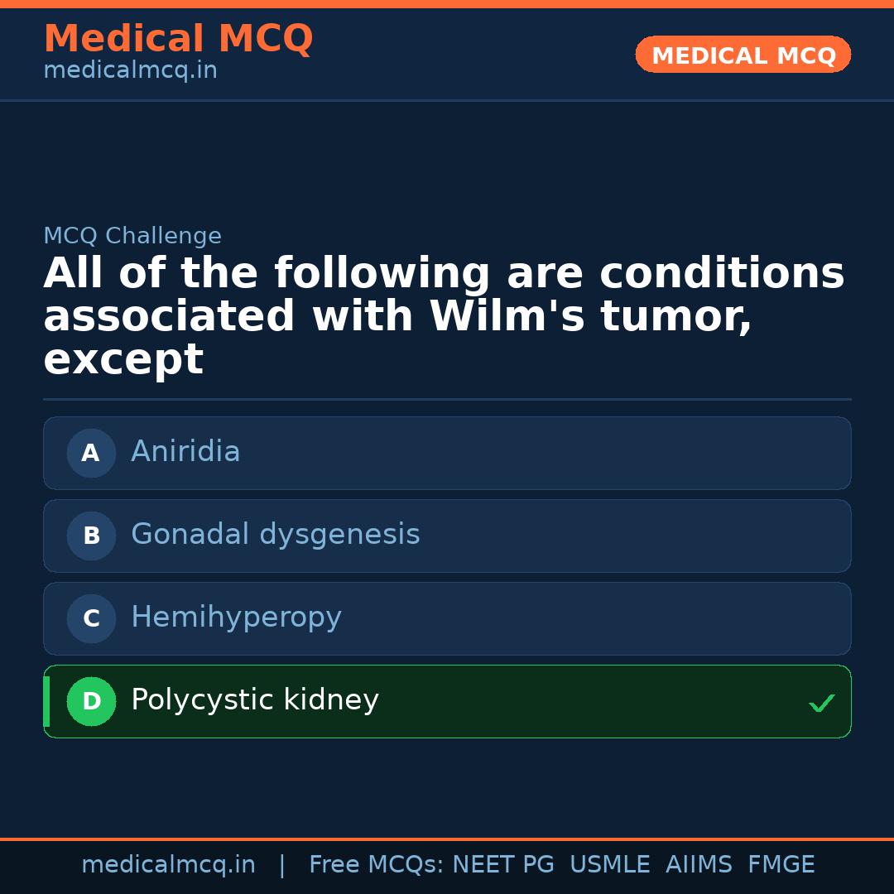
Task: Expand the MCQ Challenge section
Action: point(132,236)
